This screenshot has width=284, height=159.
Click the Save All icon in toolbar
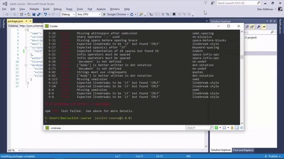(x=39, y=15)
